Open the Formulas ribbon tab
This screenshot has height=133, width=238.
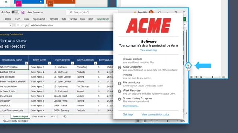pyautogui.click(x=53, y=19)
